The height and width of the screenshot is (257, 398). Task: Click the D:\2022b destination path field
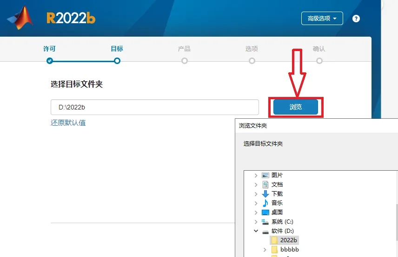pos(154,107)
